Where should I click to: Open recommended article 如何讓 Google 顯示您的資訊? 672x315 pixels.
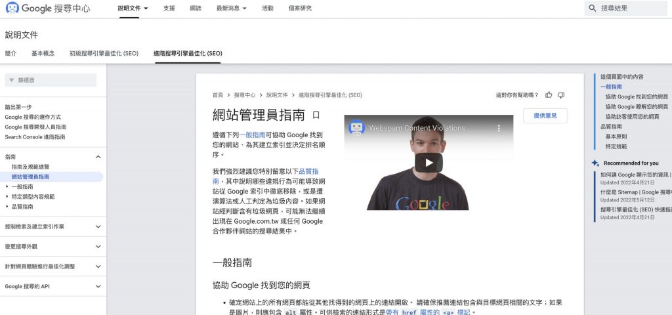click(636, 175)
